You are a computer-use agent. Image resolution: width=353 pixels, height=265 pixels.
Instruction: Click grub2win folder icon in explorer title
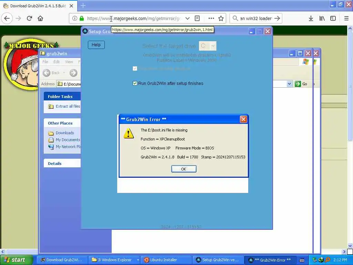click(x=42, y=53)
